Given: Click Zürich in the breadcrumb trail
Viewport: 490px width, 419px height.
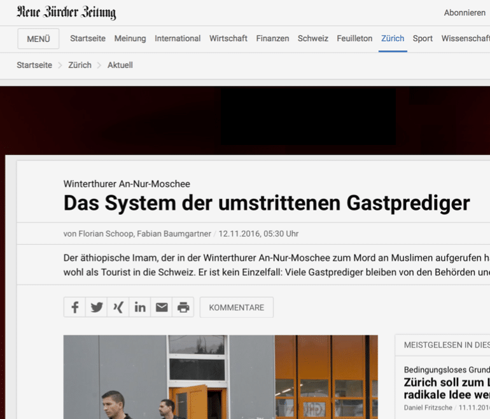Looking at the screenshot, I should 80,65.
